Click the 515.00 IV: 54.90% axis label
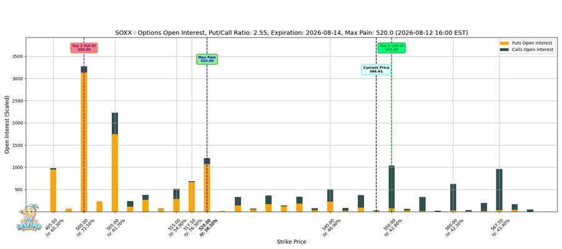The width and height of the screenshot is (562, 249). click(x=178, y=227)
